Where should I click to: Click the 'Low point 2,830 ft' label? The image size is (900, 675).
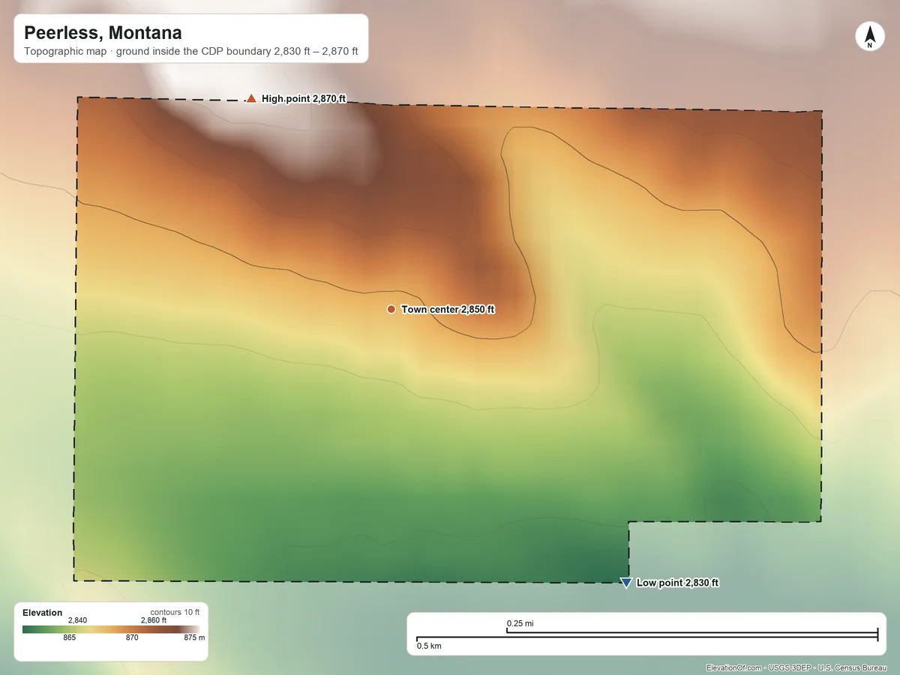coord(677,583)
